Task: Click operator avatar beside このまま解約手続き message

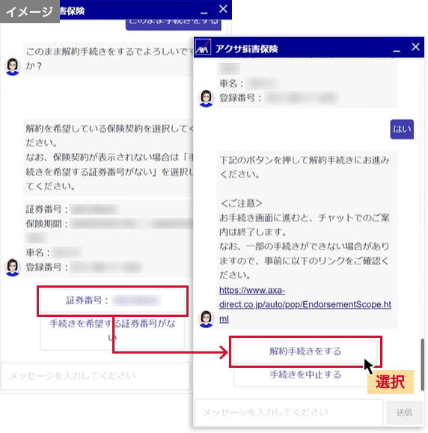Action: point(13,67)
